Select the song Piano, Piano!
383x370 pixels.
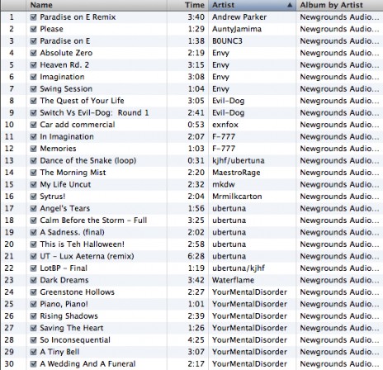coord(64,304)
